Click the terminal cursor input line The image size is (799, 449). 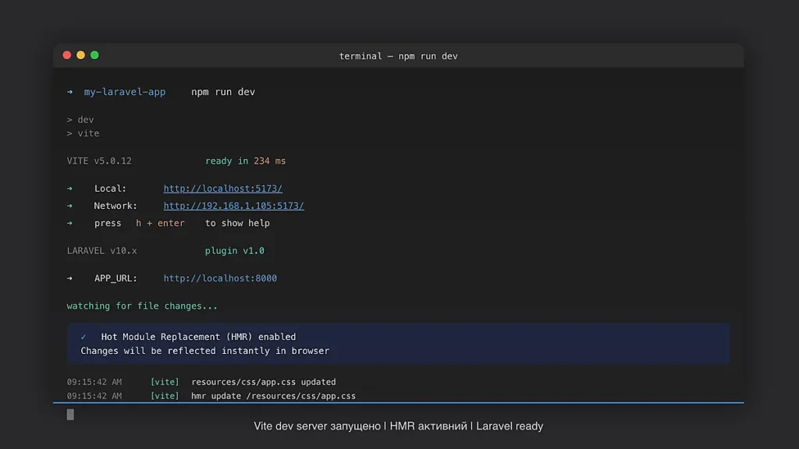tap(71, 415)
